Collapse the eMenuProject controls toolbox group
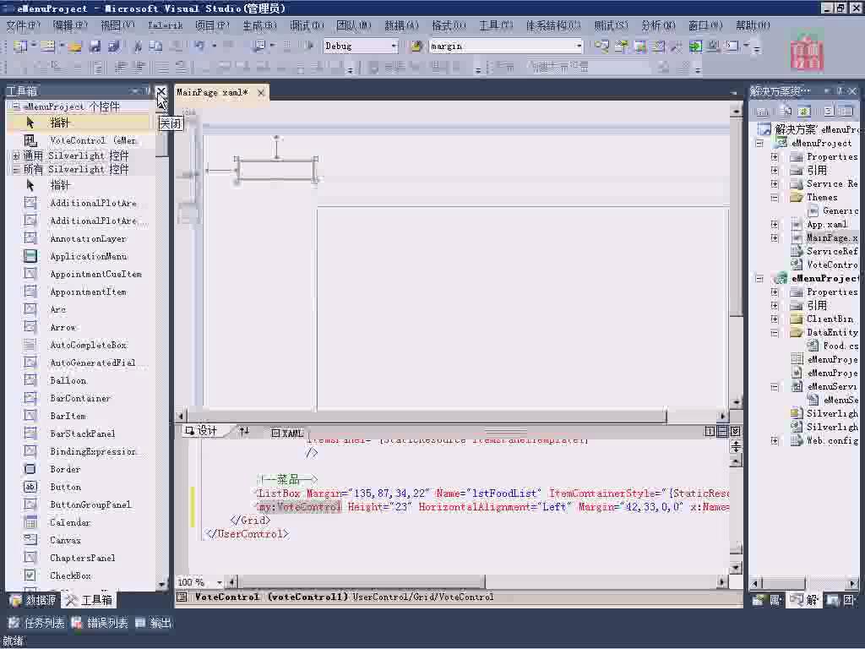865x649 pixels. pos(15,106)
